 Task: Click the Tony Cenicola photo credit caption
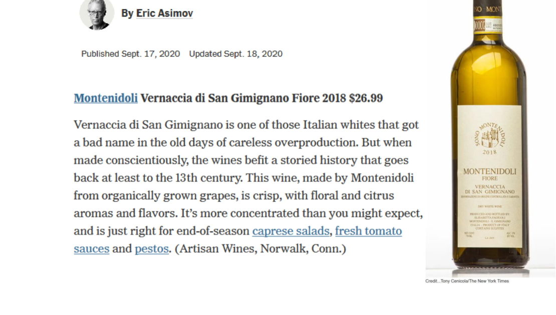pyautogui.click(x=467, y=281)
